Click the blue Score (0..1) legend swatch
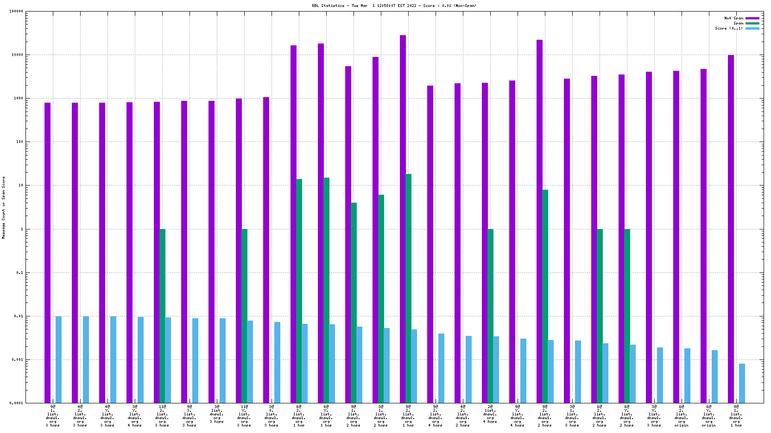This screenshot has width=771, height=433. point(752,29)
